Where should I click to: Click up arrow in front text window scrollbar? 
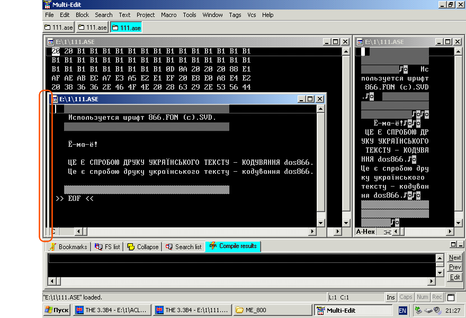(x=320, y=109)
